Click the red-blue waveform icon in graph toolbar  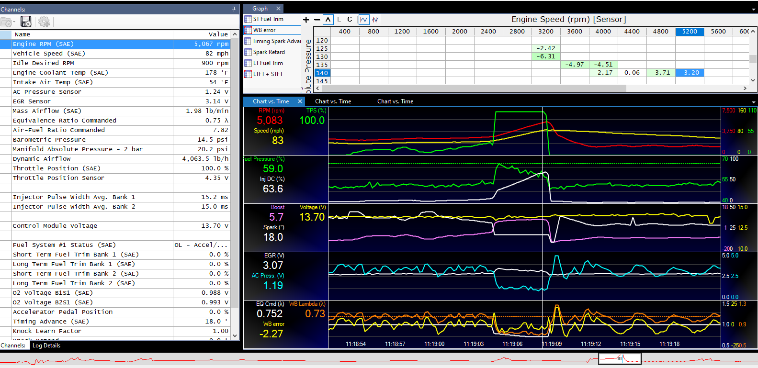375,20
